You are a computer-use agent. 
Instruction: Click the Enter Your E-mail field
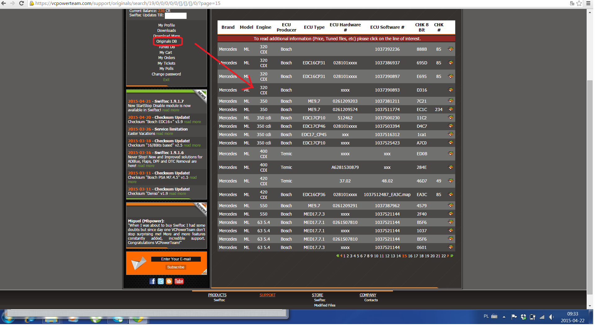click(176, 259)
